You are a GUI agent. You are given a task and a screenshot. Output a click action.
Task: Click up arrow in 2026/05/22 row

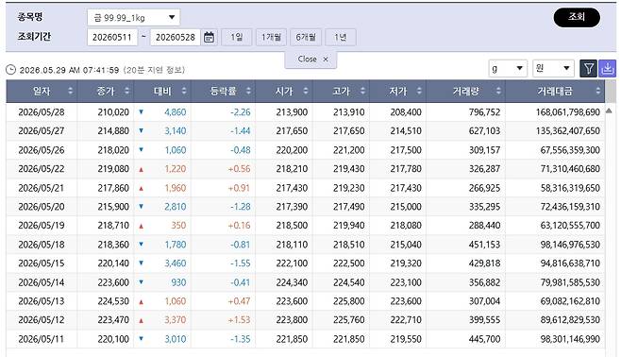point(141,169)
